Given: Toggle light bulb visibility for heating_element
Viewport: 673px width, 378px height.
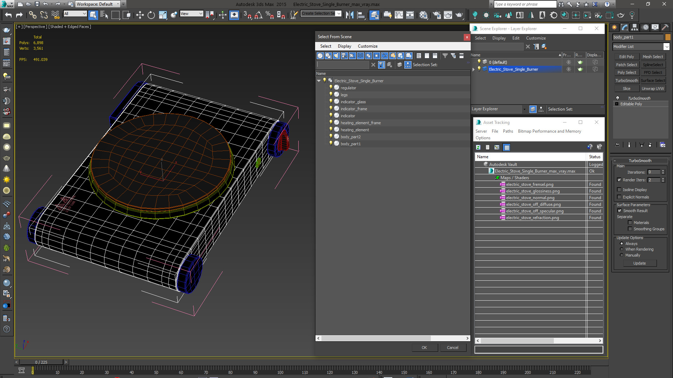Looking at the screenshot, I should click(x=331, y=129).
